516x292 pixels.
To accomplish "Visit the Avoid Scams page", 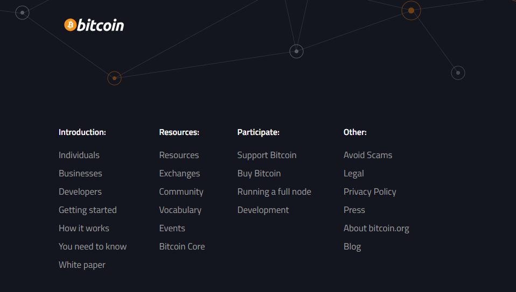I will point(368,155).
